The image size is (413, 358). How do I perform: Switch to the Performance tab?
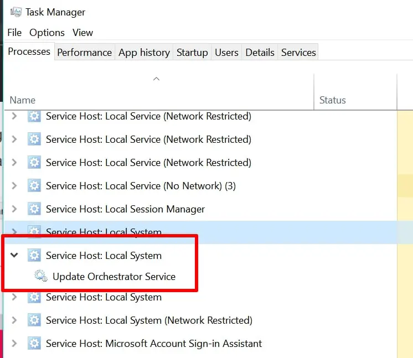[85, 53]
